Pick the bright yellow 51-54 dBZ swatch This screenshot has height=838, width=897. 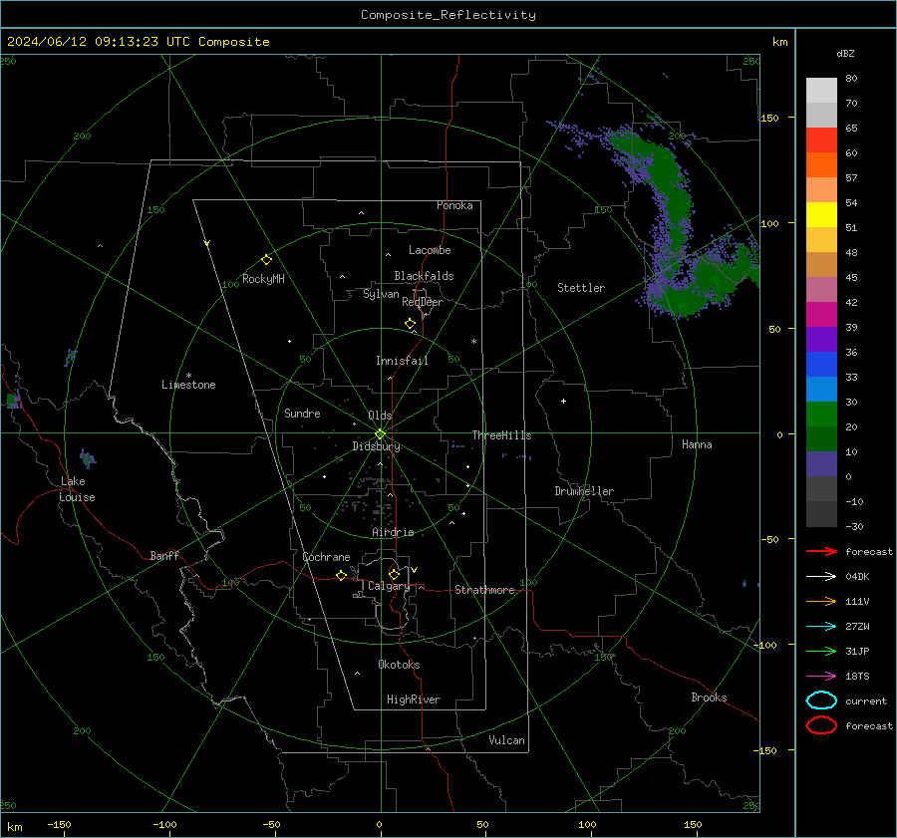click(x=821, y=214)
